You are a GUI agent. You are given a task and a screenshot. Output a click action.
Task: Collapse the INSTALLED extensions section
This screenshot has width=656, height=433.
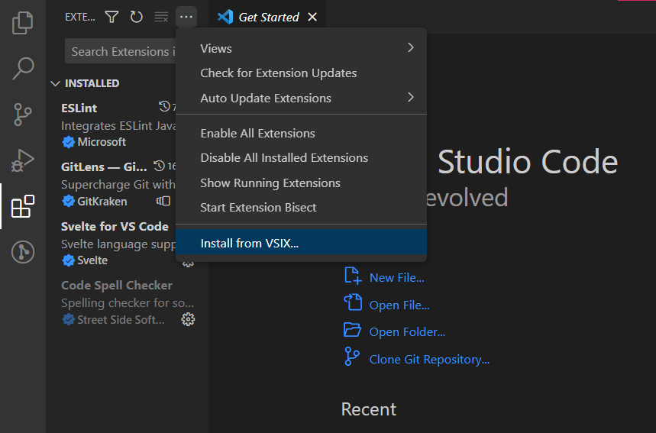55,83
